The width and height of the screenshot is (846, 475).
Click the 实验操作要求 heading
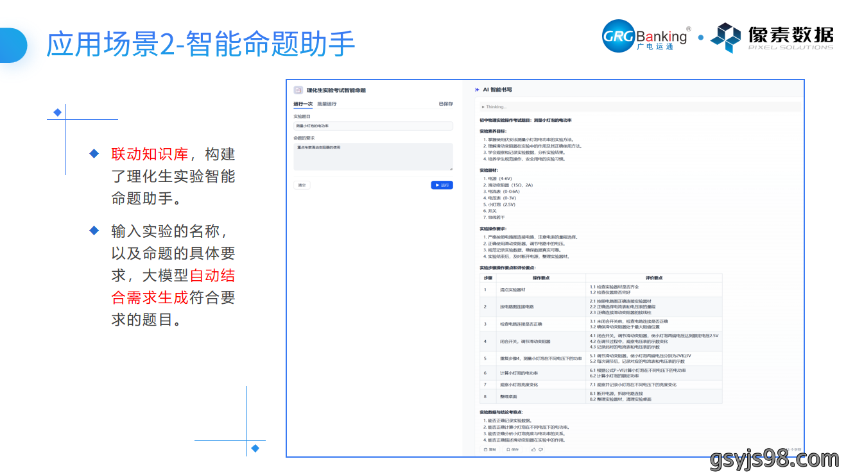[x=493, y=229]
